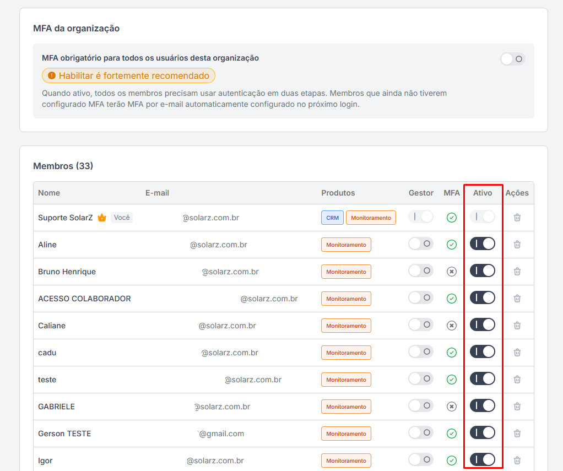The height and width of the screenshot is (471, 563).
Task: Click trash icon for ACESSO COLABORADOR
Action: (517, 299)
